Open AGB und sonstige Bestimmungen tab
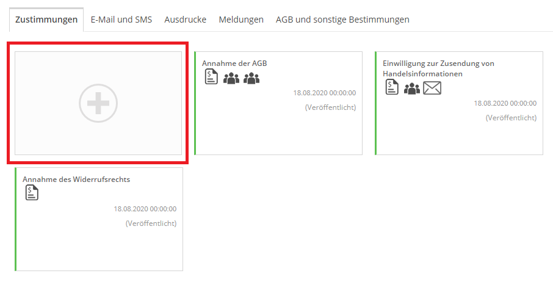This screenshot has width=553, height=287. point(342,20)
